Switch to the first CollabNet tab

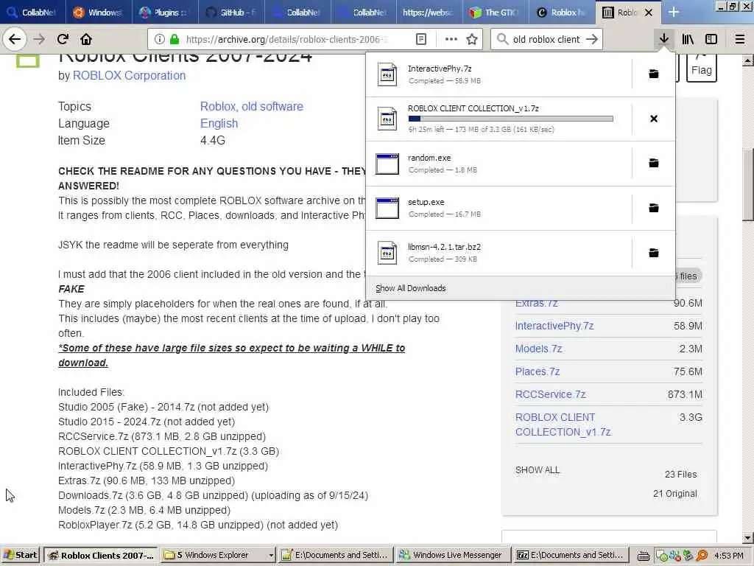point(32,12)
